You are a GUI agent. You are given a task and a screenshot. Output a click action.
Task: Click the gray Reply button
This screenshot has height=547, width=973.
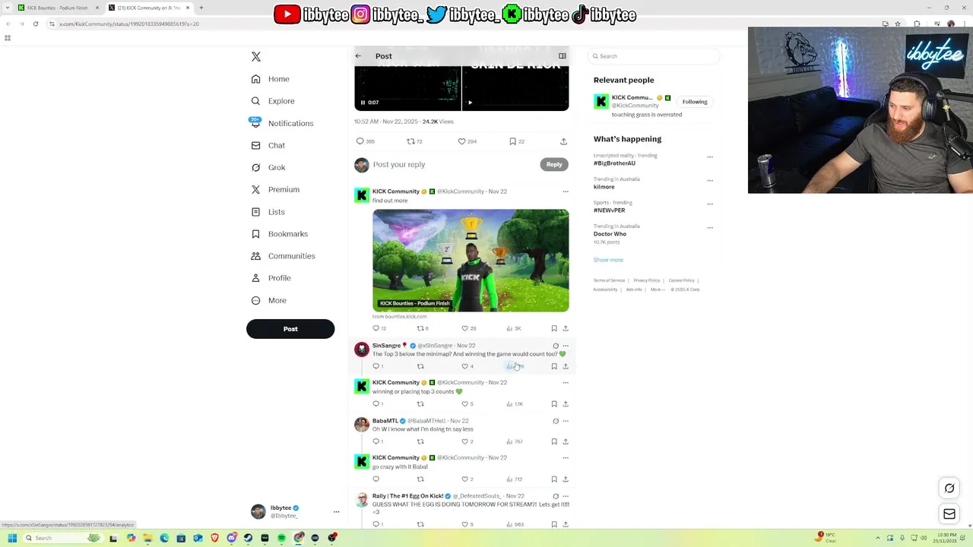554,165
